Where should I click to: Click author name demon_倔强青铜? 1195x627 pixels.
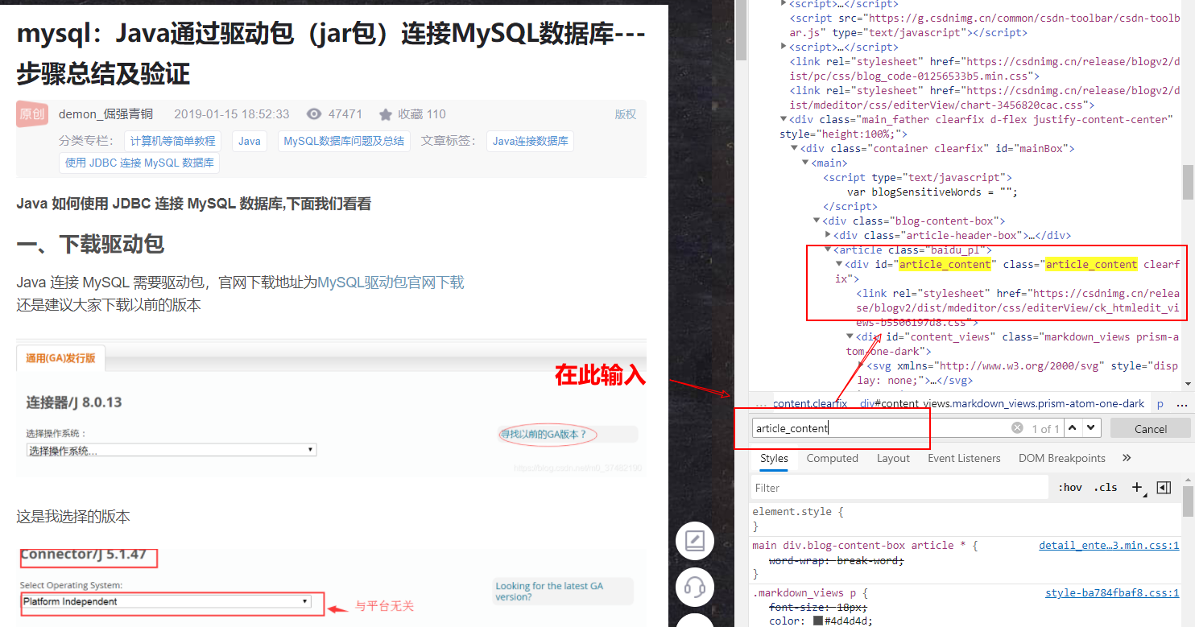point(105,114)
